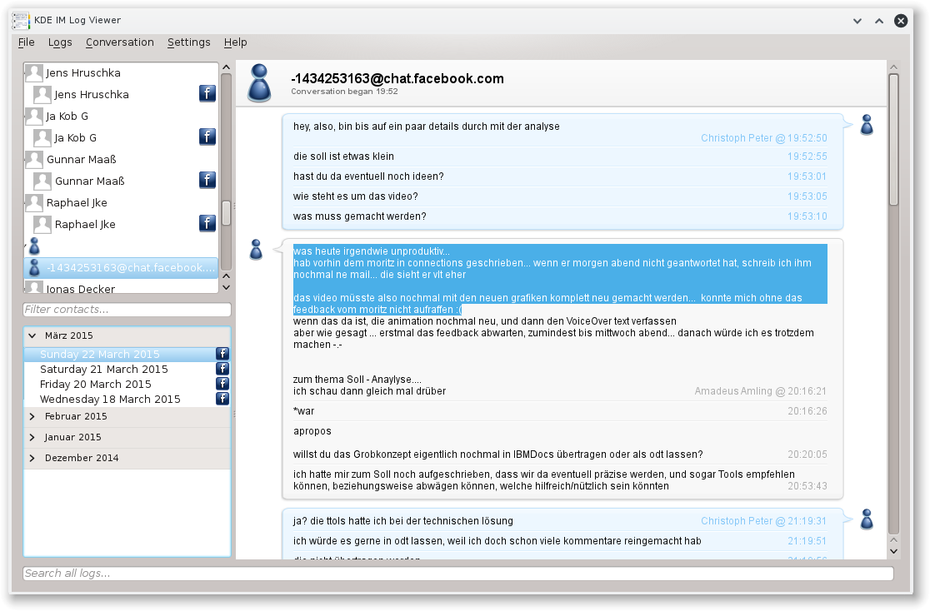Click the Facebook icon beside Jens Hruschka
This screenshot has height=611, width=930.
pyautogui.click(x=207, y=93)
